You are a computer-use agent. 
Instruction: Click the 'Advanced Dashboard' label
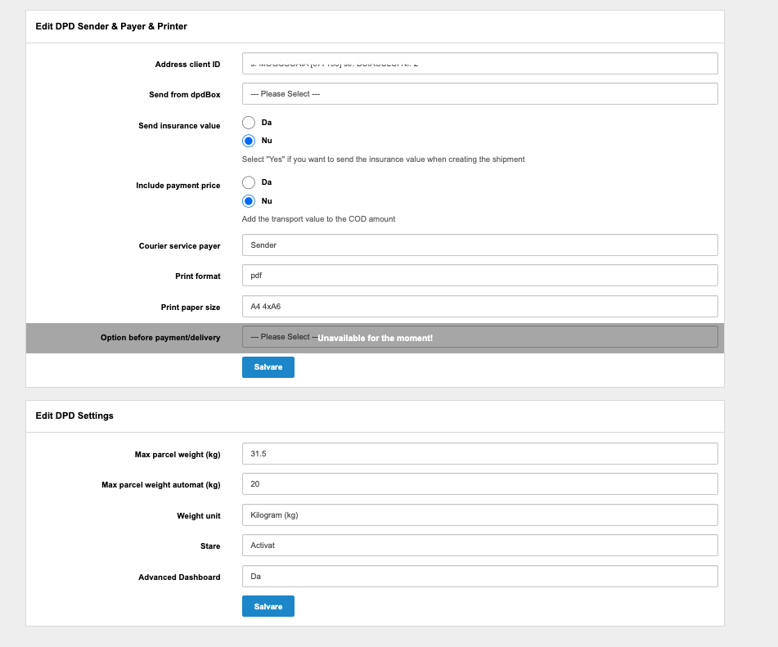[x=179, y=577]
